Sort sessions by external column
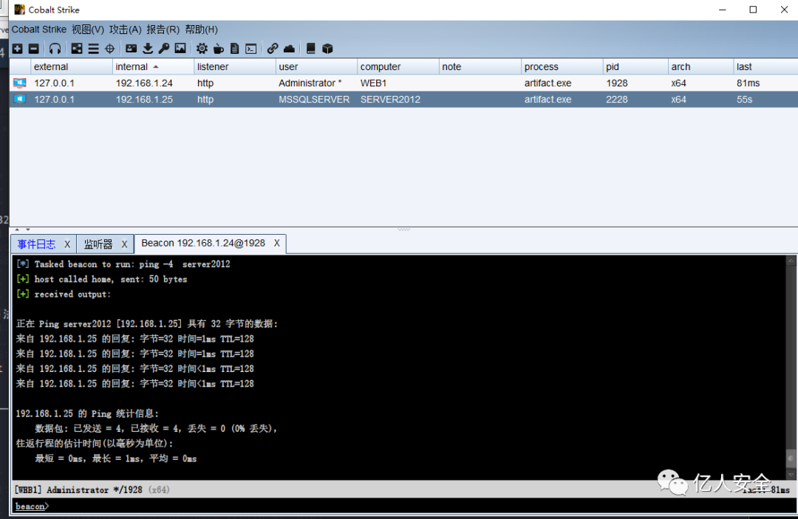 (x=71, y=66)
